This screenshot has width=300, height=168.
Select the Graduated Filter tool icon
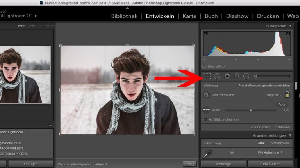coord(237,76)
